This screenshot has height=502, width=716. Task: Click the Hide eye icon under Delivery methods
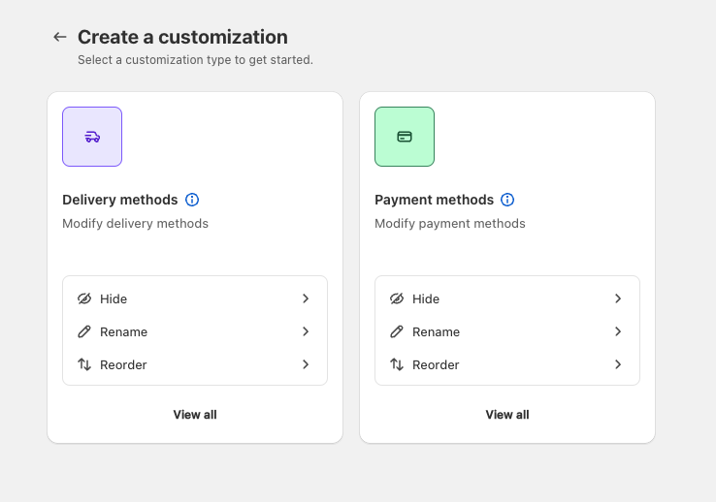point(84,298)
